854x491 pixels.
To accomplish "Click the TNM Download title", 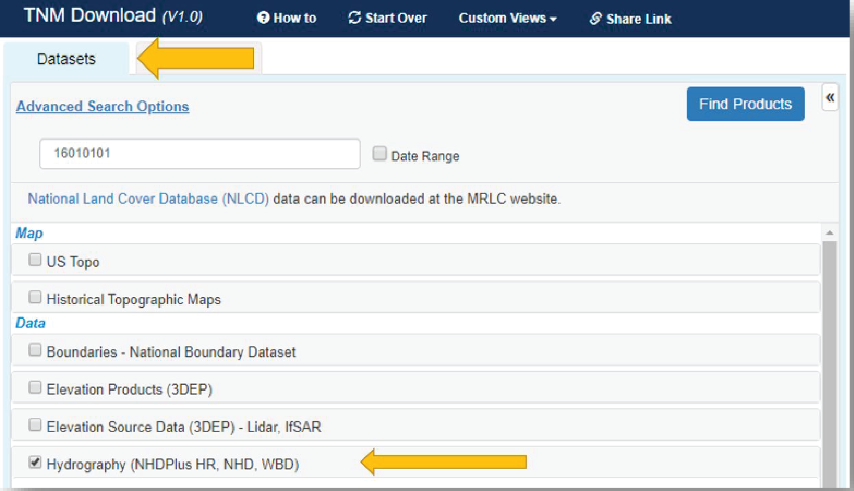I will (x=113, y=15).
